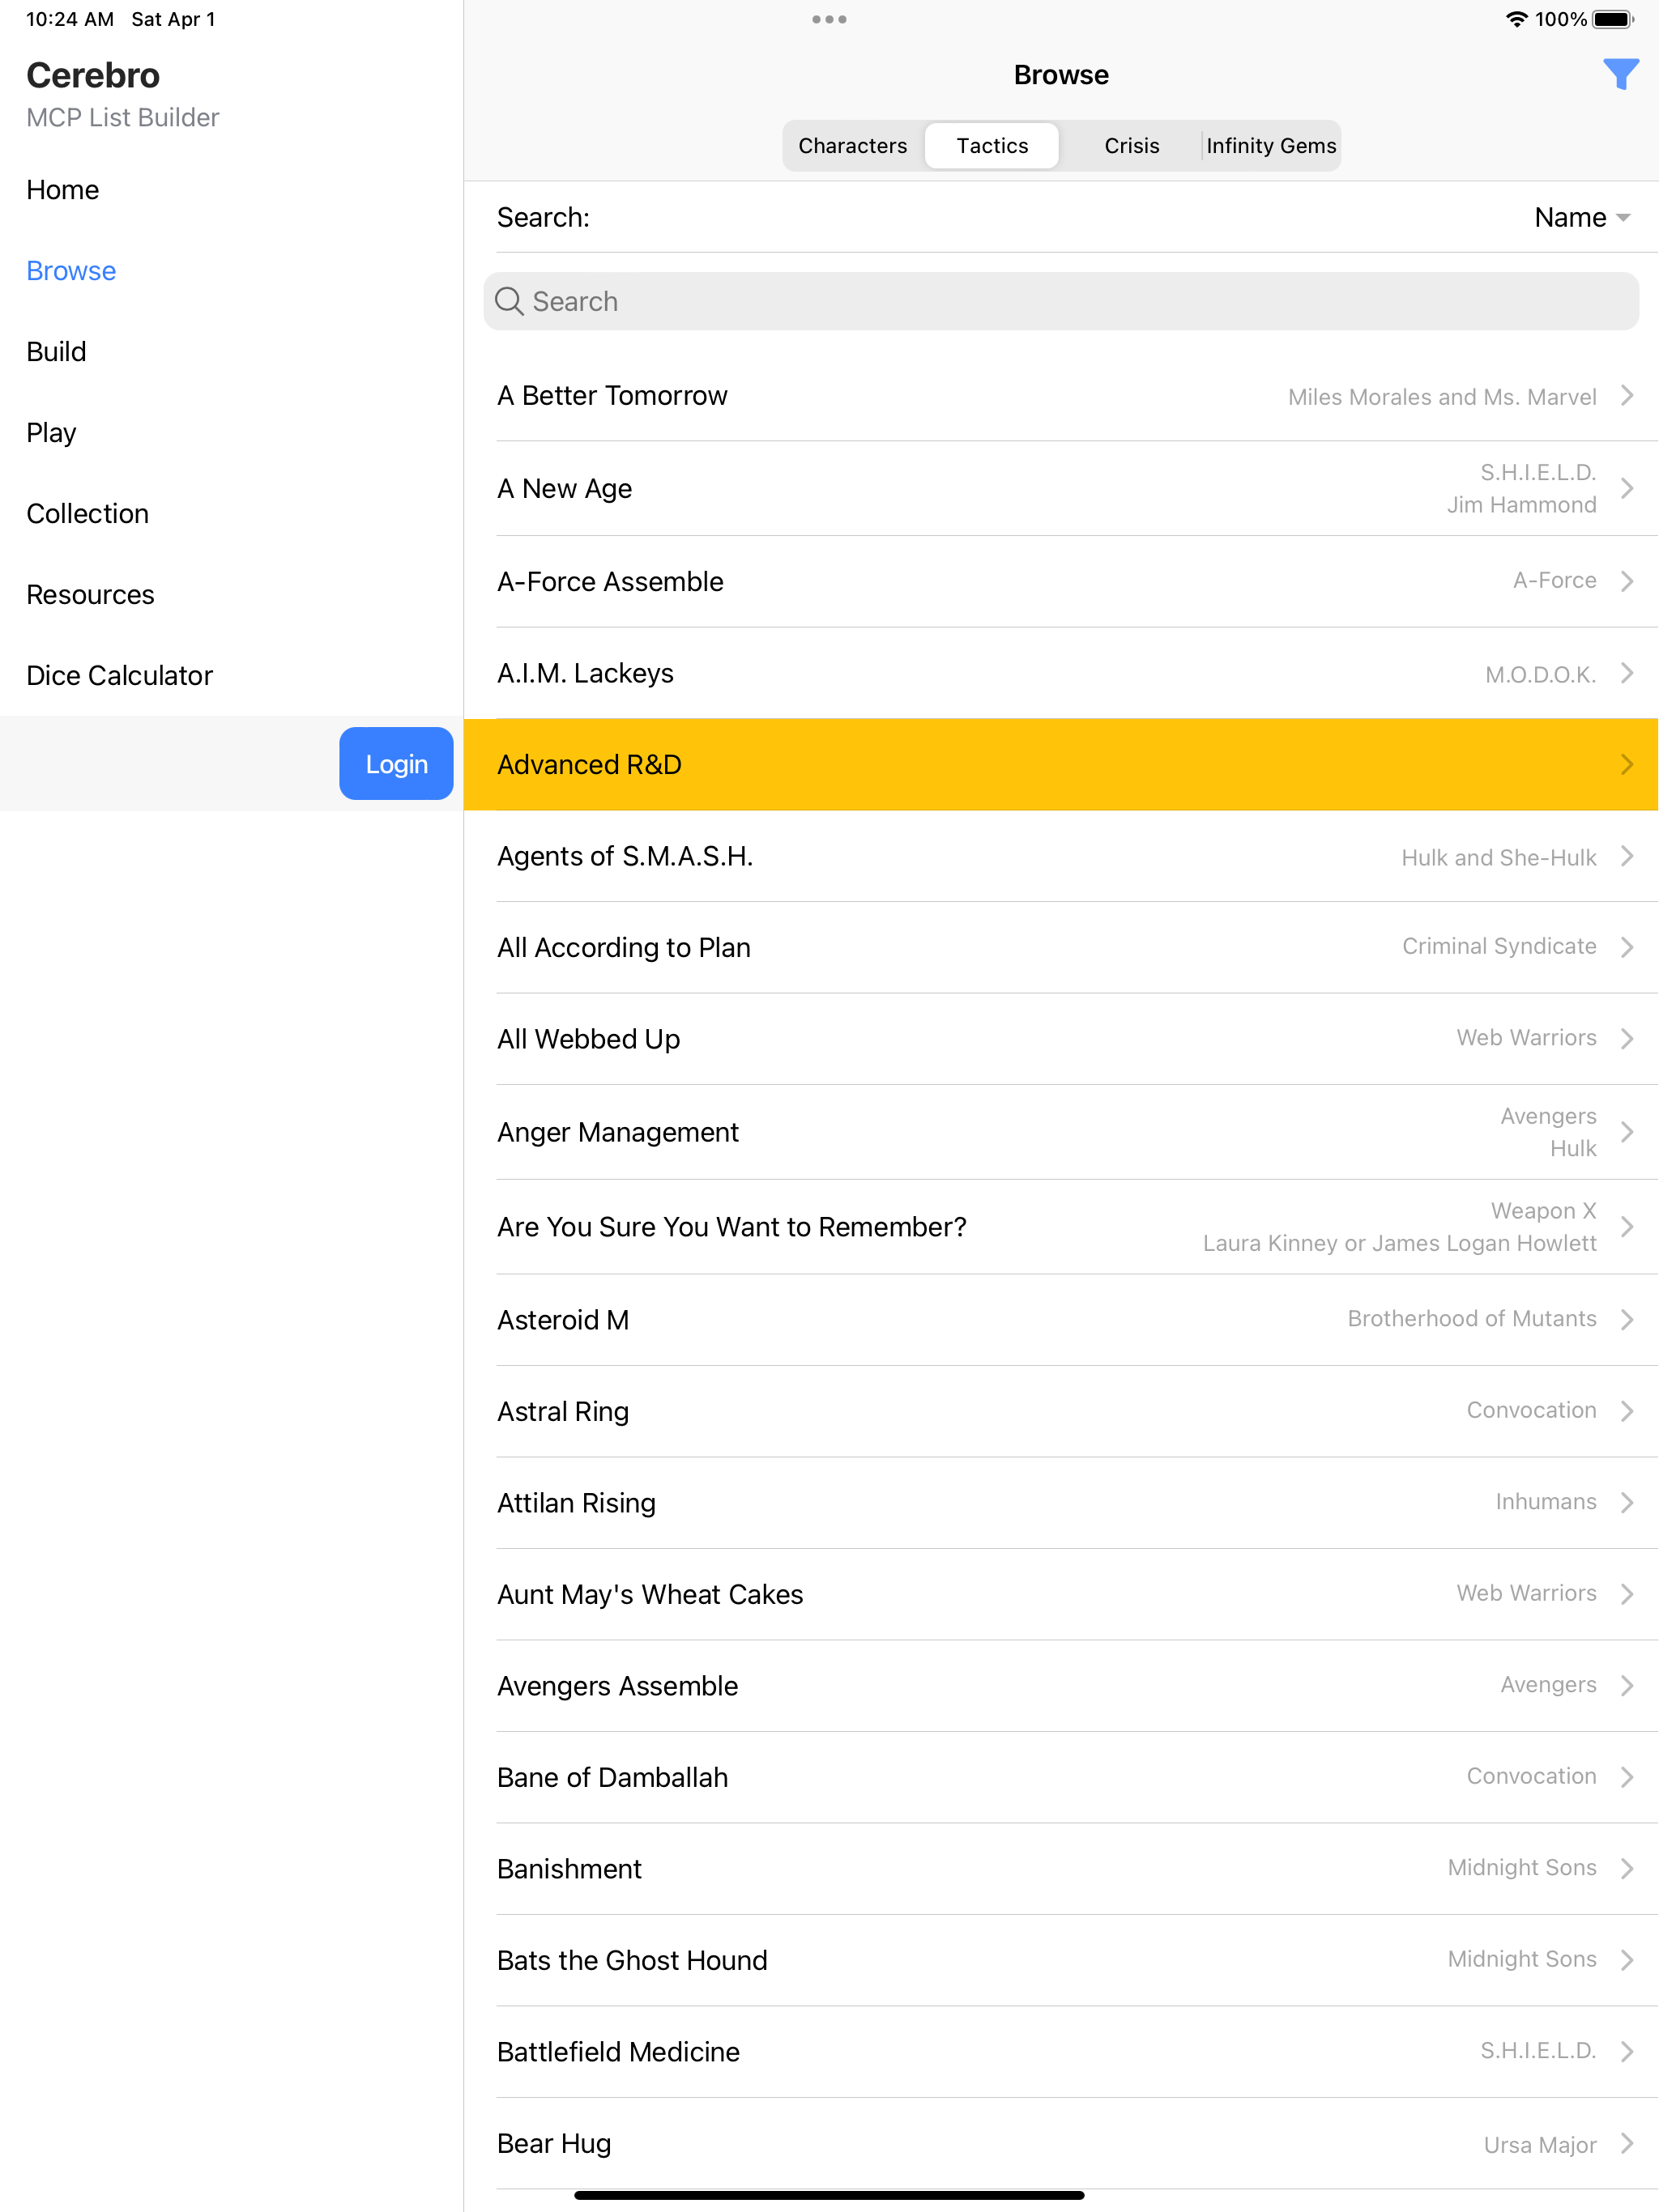Click 'Brotherhood of Mutants' affiliation label
1659x2212 pixels.
[1472, 1319]
